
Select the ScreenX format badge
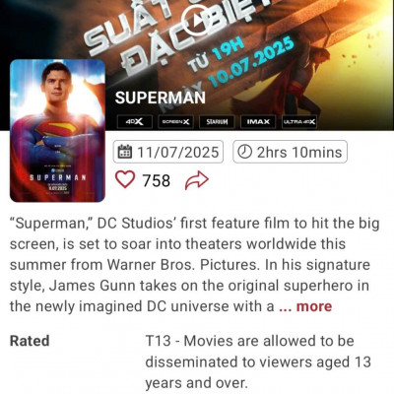click(176, 122)
